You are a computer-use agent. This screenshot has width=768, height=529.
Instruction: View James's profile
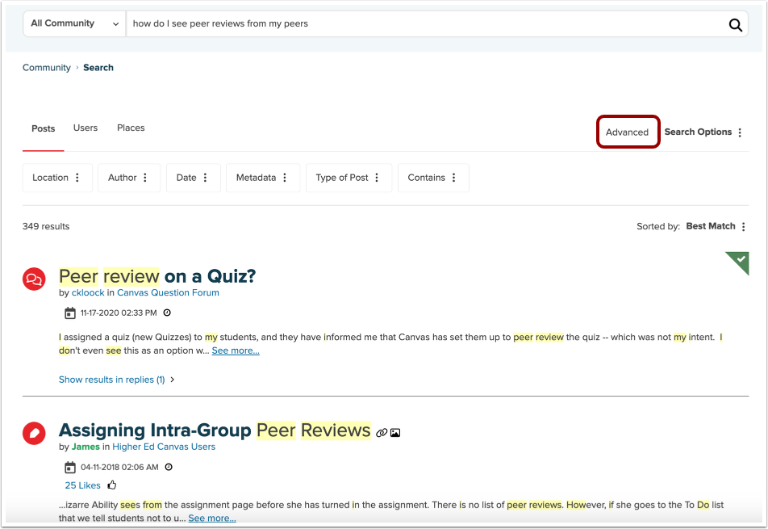click(86, 447)
